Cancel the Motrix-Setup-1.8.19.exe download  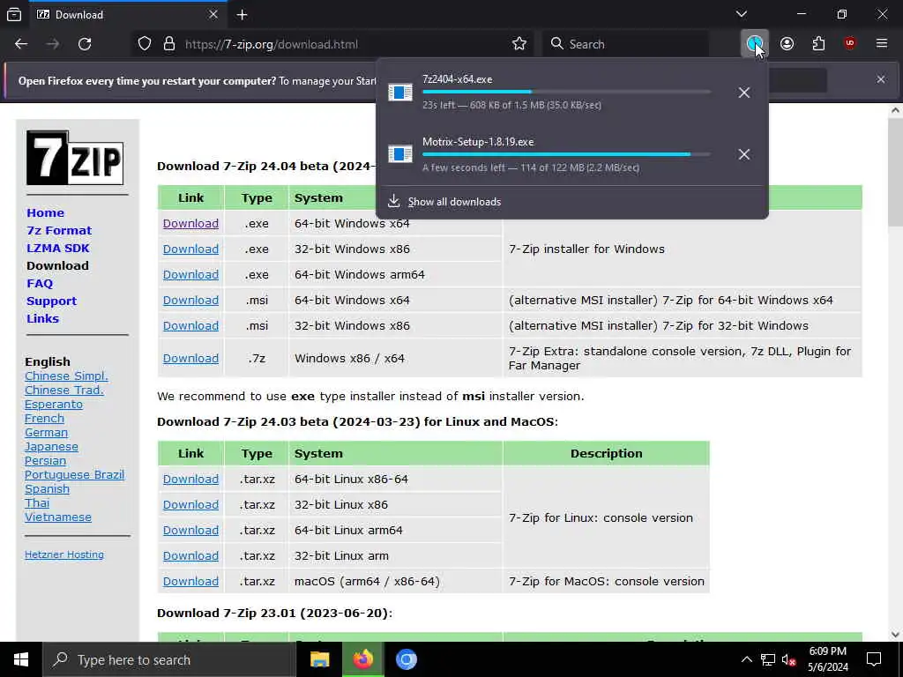[x=744, y=154]
